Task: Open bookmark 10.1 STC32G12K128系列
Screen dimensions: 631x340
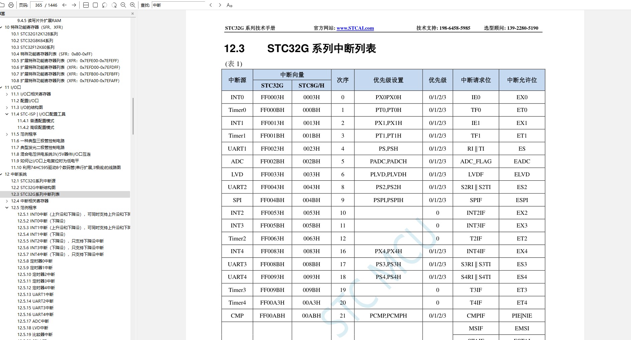Action: point(34,34)
